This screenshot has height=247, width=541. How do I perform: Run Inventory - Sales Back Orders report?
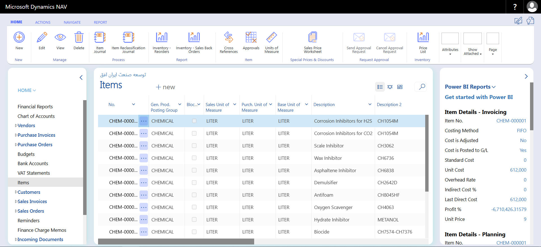click(194, 37)
